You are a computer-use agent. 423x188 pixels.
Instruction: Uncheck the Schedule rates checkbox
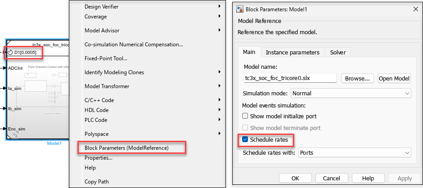[x=245, y=140]
